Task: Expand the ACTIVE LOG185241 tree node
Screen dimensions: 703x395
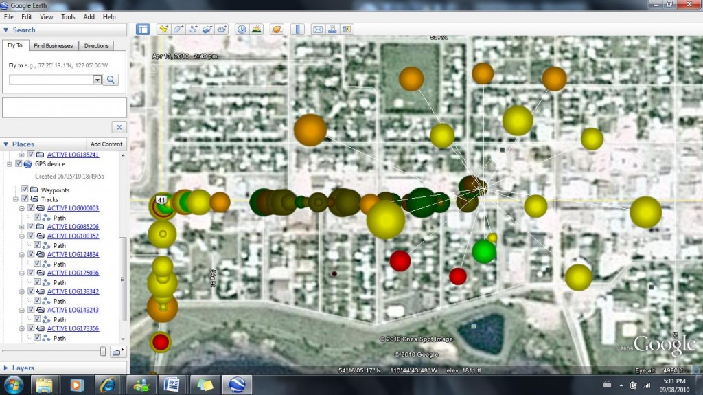Action: pyautogui.click(x=21, y=155)
